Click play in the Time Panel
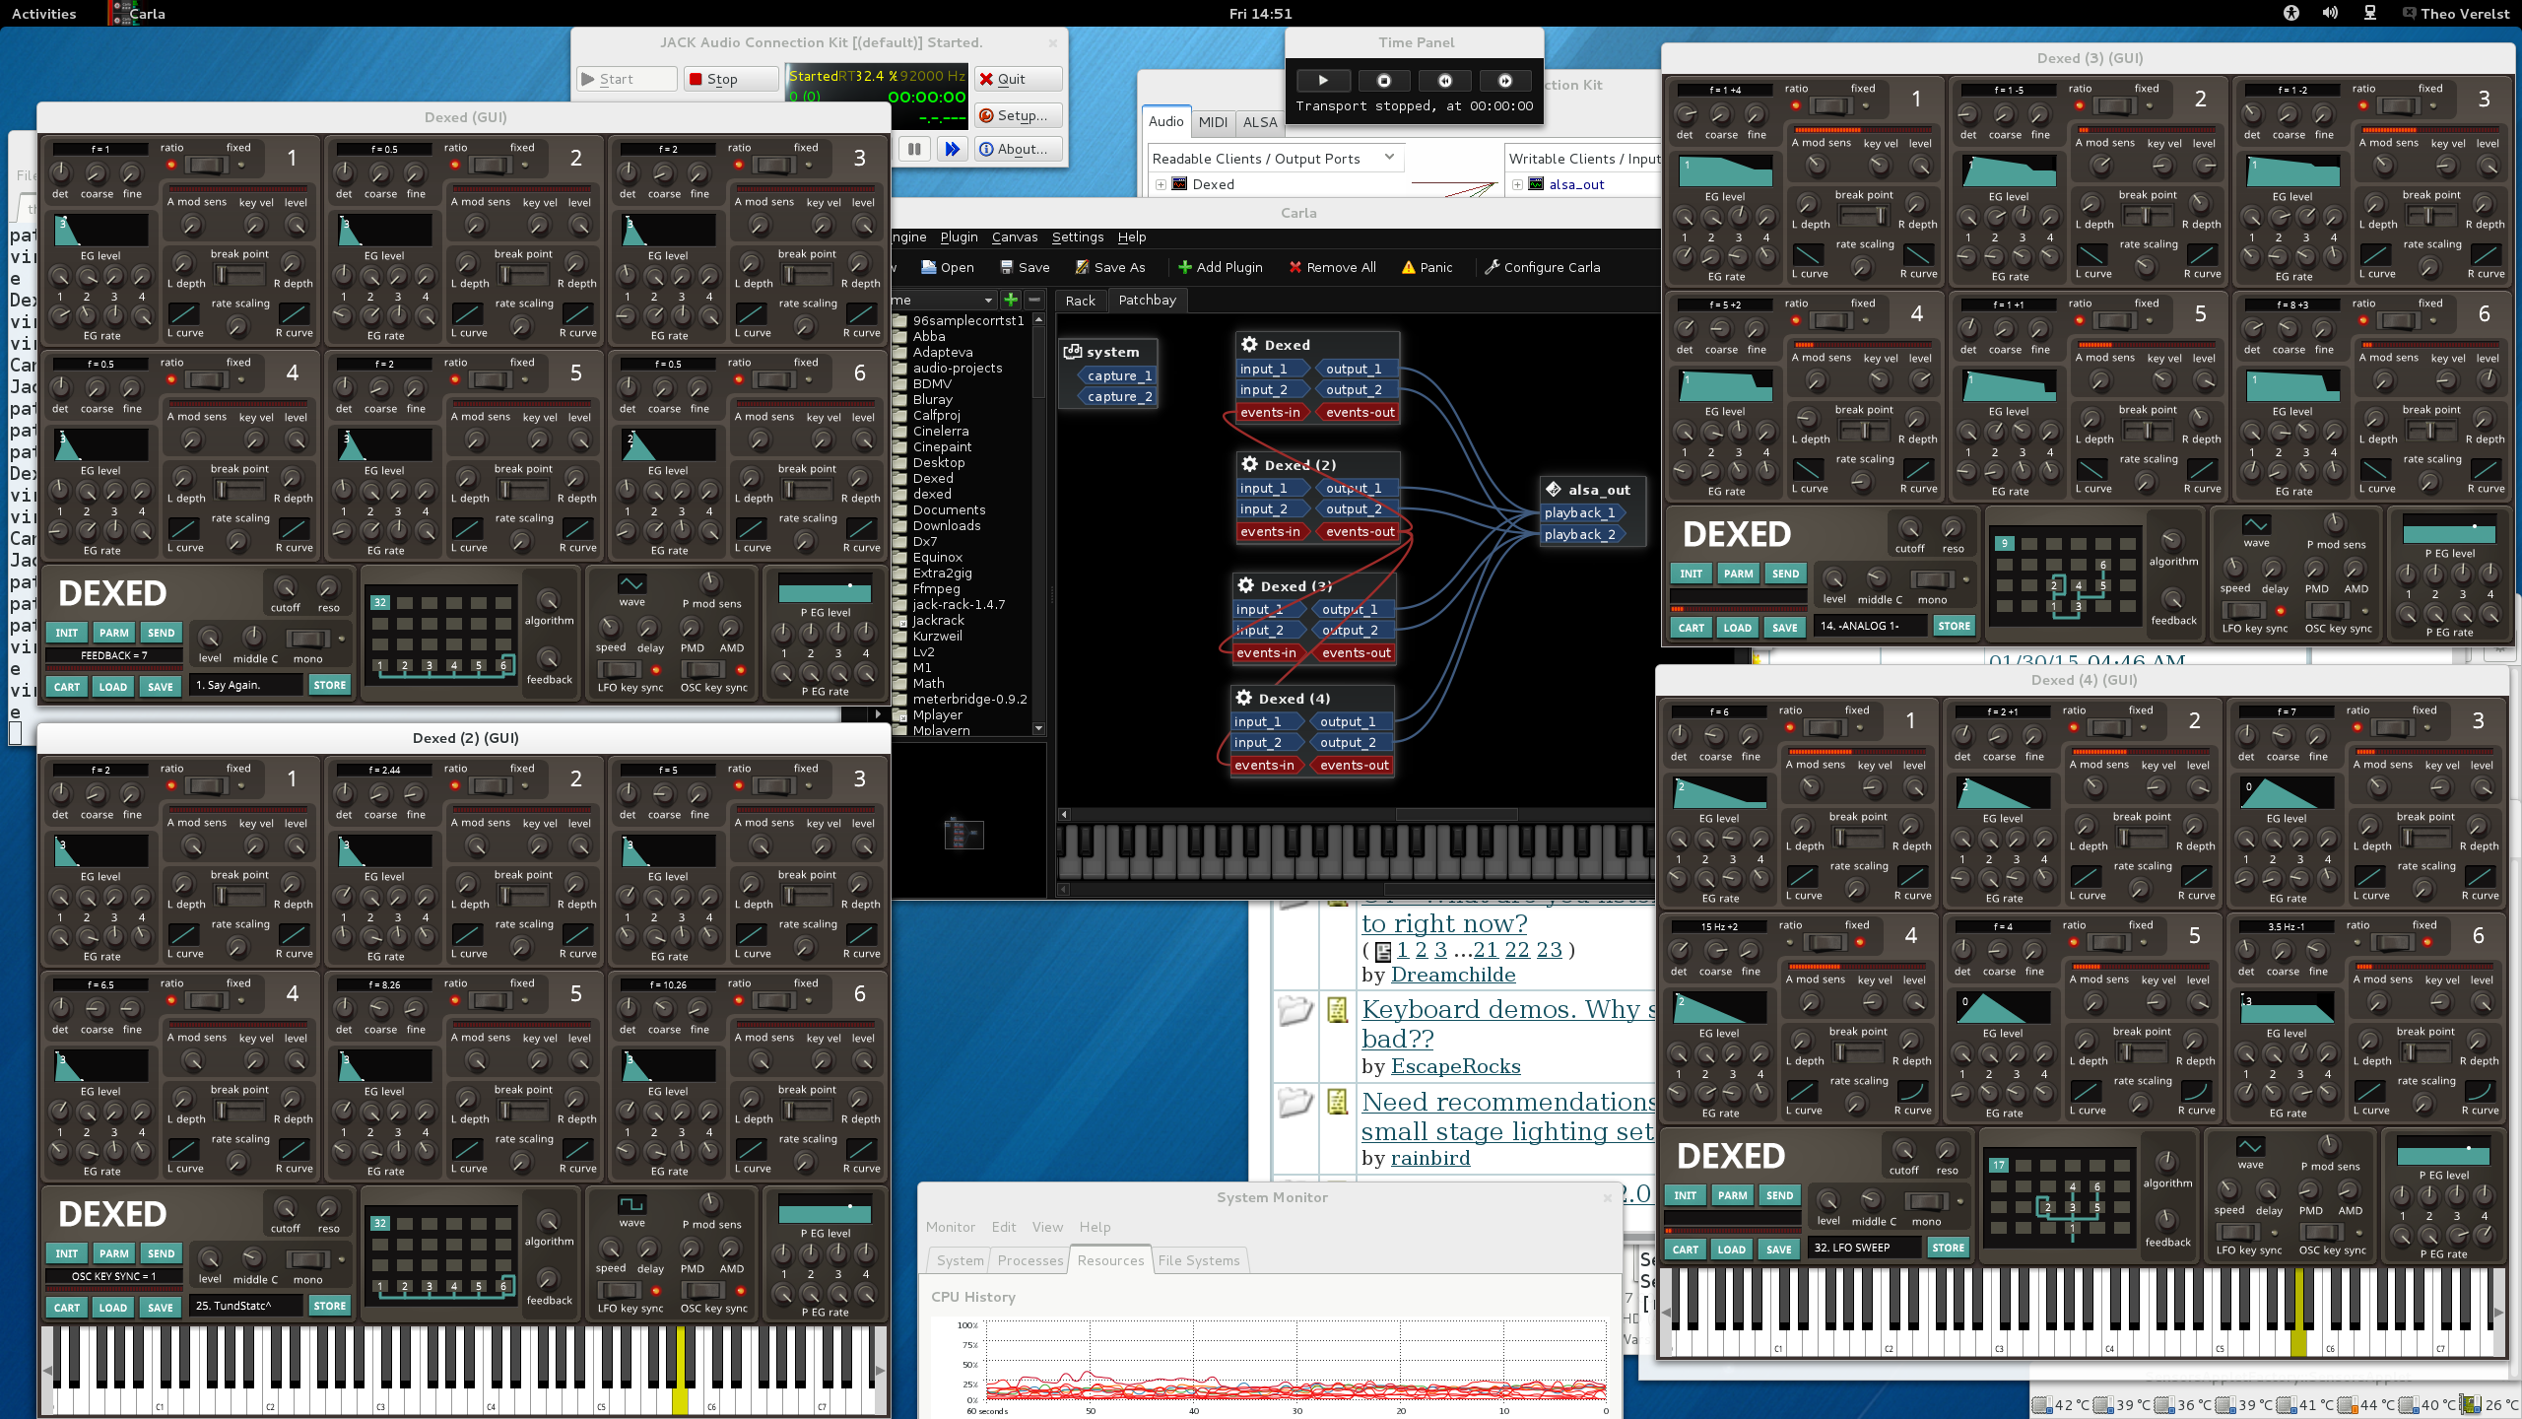Image resolution: width=2522 pixels, height=1419 pixels. tap(1323, 81)
